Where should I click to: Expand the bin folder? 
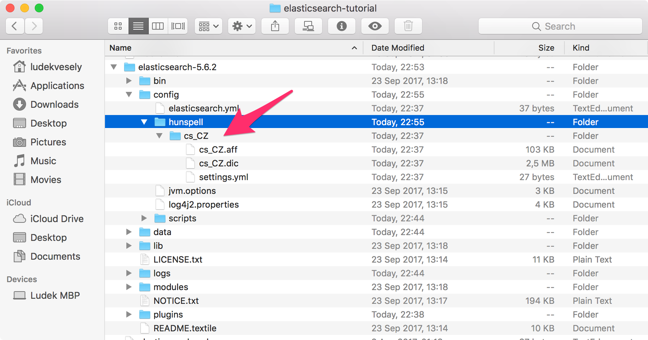[129, 81]
